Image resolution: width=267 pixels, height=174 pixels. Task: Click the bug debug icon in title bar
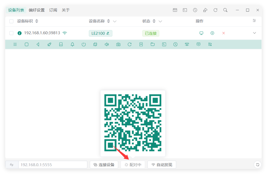coord(205,10)
